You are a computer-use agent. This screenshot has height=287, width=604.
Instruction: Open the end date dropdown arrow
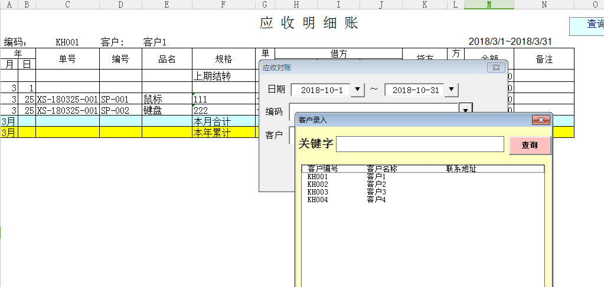452,90
